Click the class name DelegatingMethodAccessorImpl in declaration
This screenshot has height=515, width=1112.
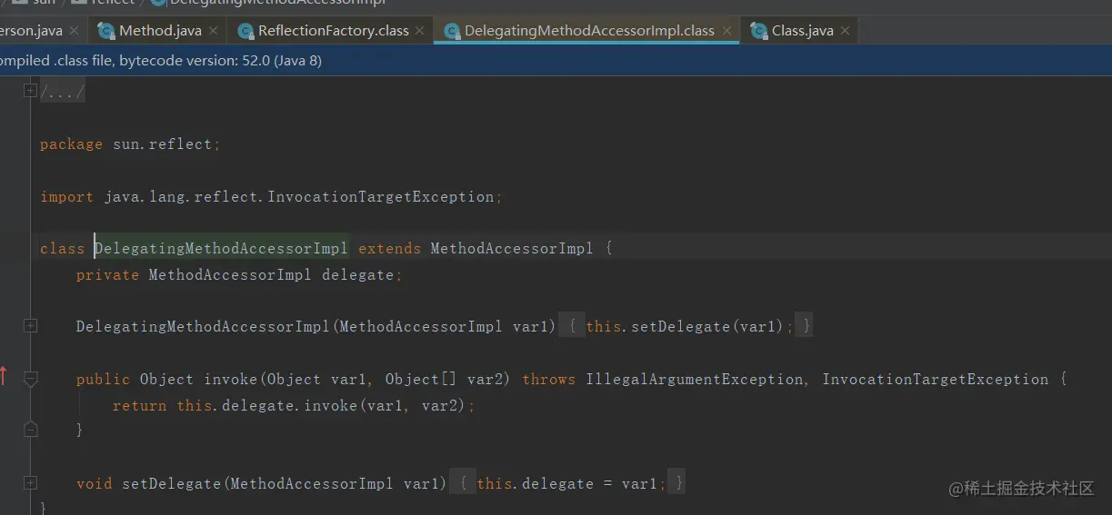point(221,248)
